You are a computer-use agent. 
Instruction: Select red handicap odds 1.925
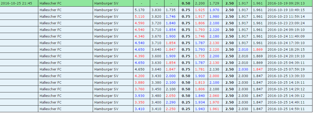coord(200,10)
